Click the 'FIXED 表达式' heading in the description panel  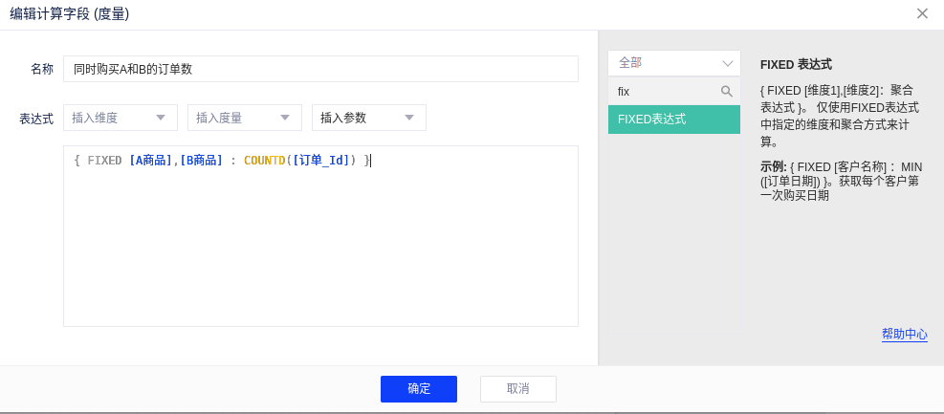click(796, 64)
